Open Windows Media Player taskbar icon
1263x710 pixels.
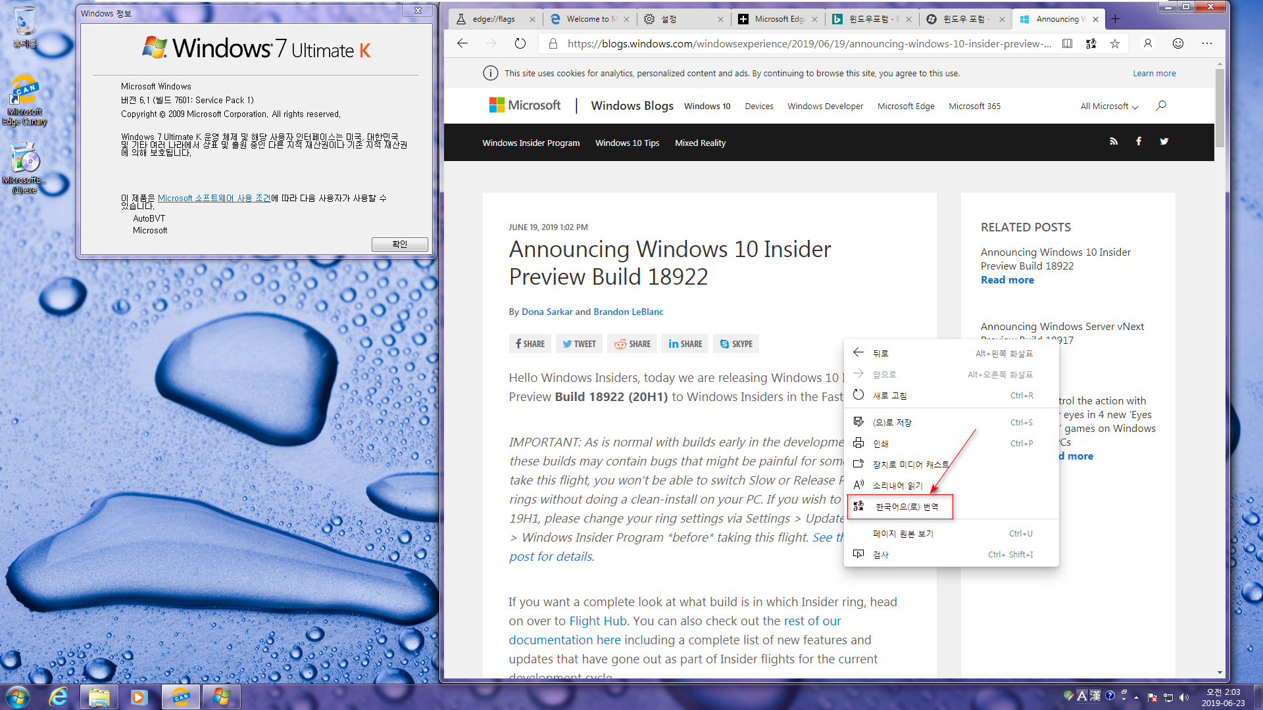[139, 697]
